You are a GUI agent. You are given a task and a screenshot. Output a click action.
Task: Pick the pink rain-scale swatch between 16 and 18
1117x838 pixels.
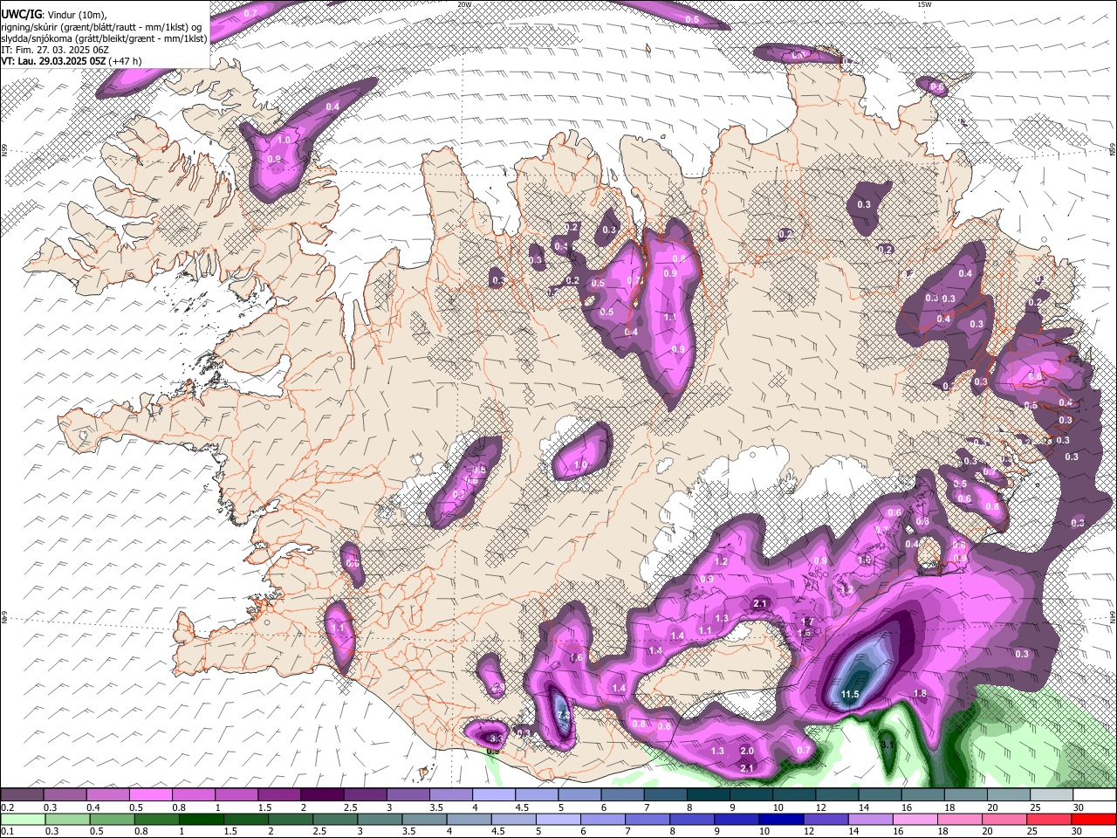tap(915, 820)
